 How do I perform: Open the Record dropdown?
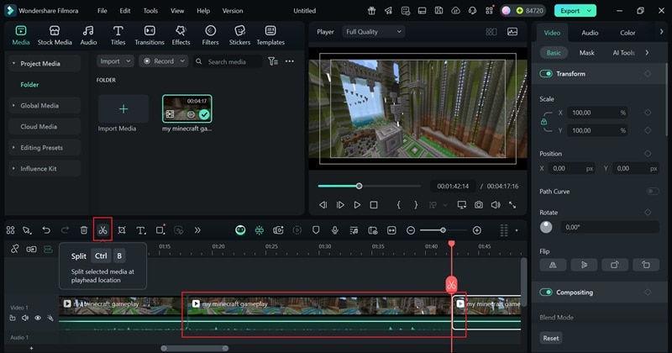tap(163, 61)
